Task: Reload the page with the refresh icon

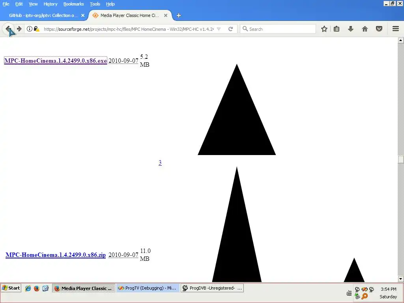Action: click(230, 29)
